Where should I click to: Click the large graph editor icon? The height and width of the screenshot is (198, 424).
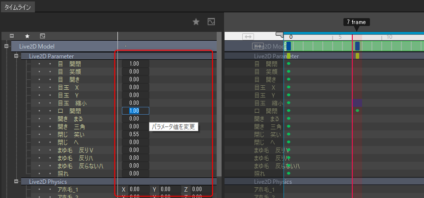pos(211,22)
